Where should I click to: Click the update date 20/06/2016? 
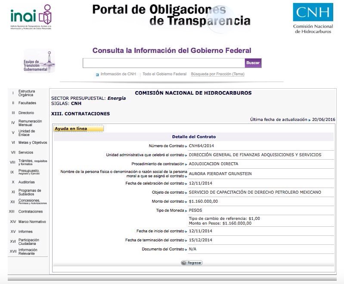[x=324, y=120]
